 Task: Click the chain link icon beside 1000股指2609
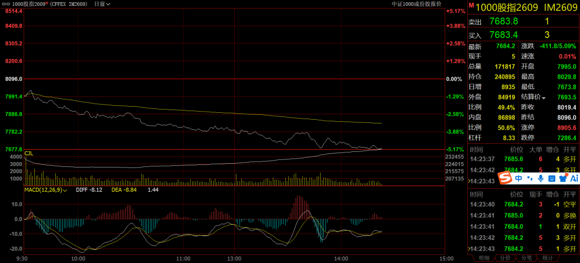pos(6,4)
